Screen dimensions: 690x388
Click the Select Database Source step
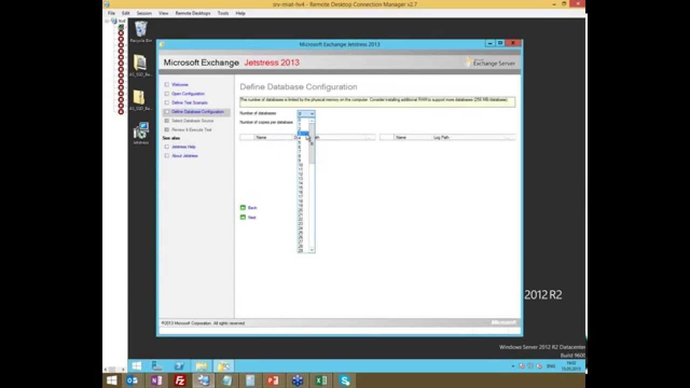pos(192,121)
